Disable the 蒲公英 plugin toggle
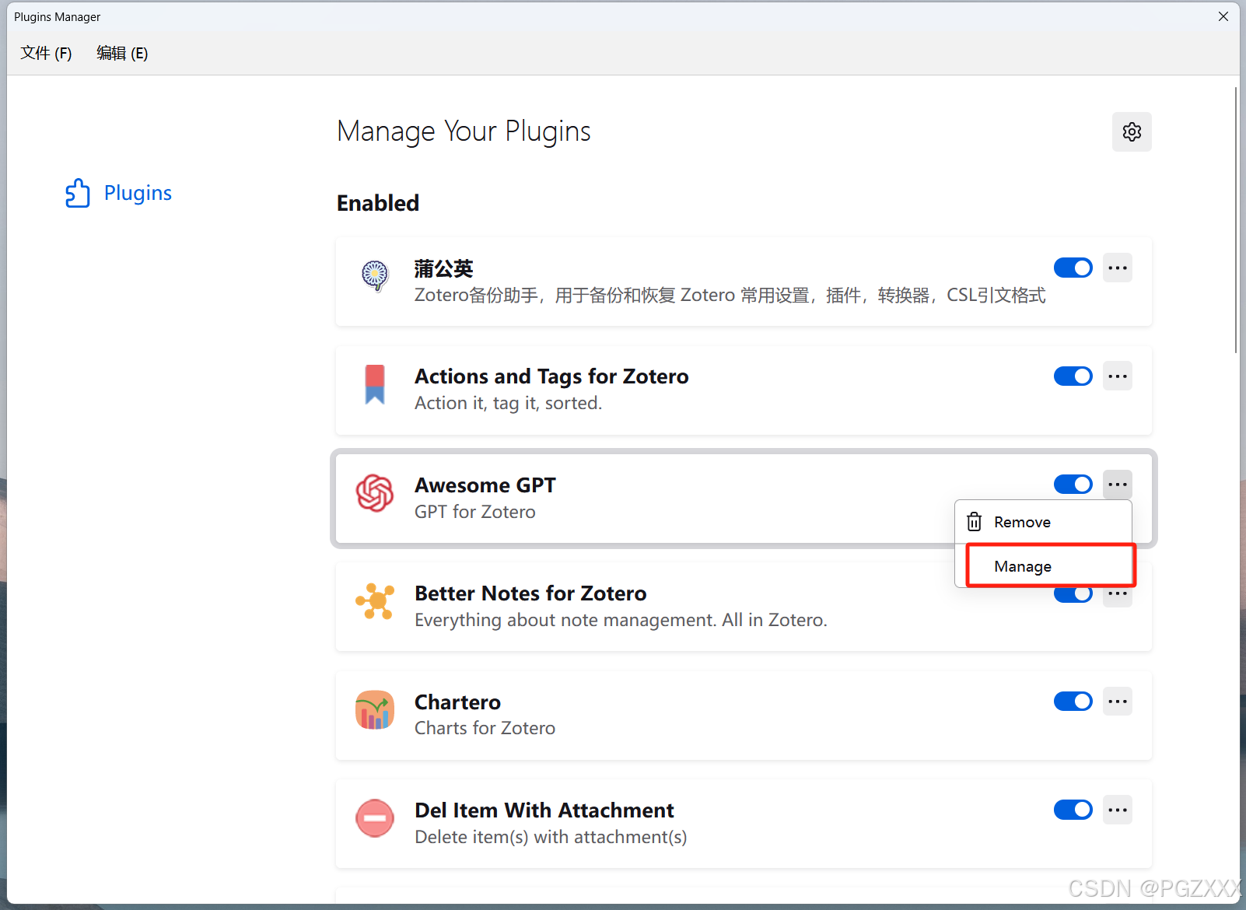Viewport: 1246px width, 910px height. click(1073, 268)
